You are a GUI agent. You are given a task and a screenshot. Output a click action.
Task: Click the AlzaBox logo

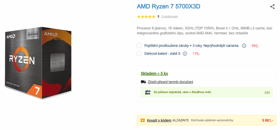pos(148,92)
